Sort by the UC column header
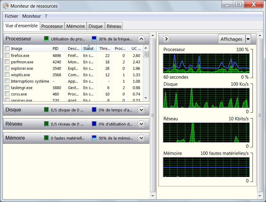This screenshot has width=266, height=202. [x=135, y=48]
